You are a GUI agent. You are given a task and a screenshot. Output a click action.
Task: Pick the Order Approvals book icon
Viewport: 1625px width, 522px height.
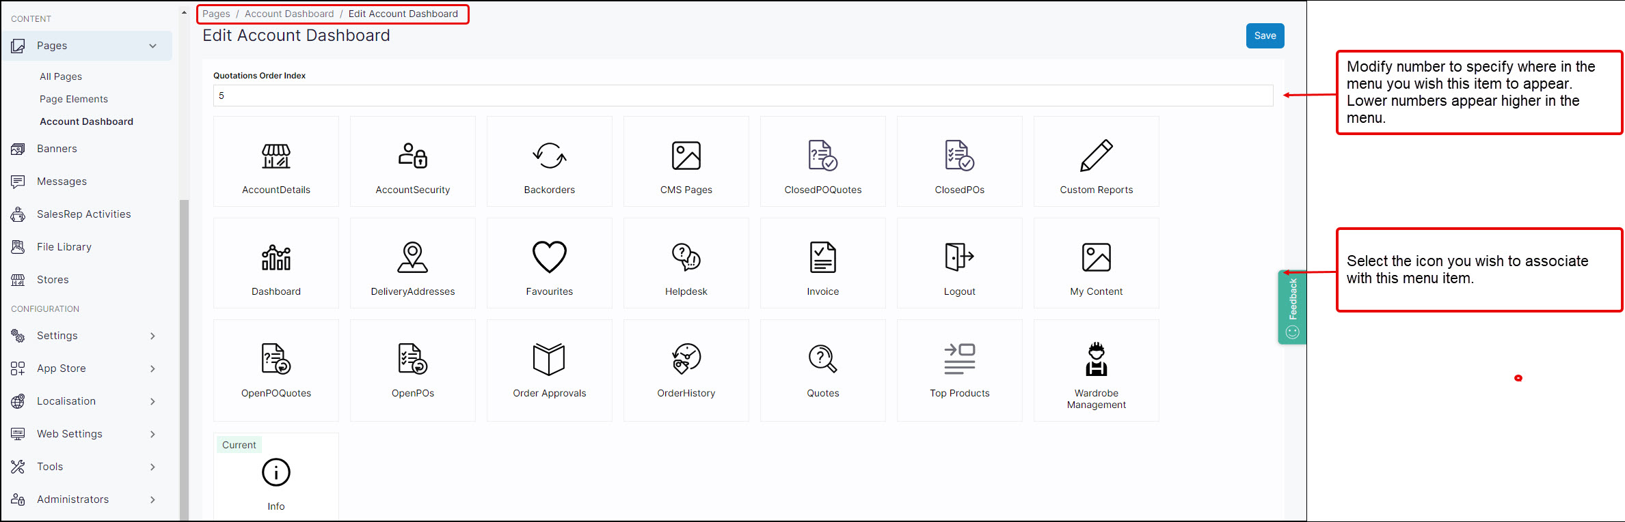(549, 359)
